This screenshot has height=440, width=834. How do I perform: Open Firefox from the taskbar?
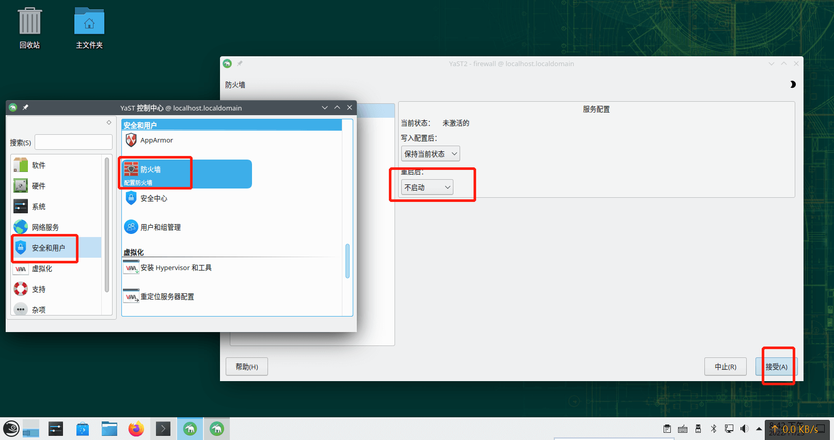pyautogui.click(x=136, y=429)
